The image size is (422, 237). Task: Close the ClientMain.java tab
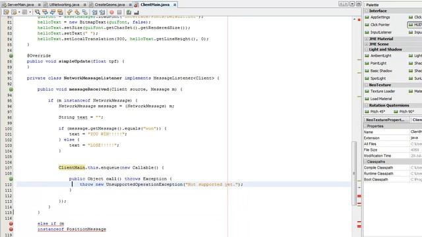point(175,5)
